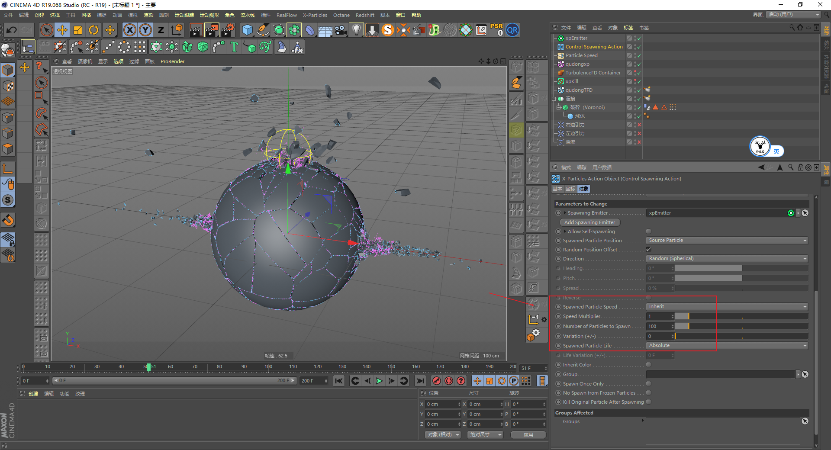Click the 应用 apply button
The width and height of the screenshot is (831, 450).
point(528,435)
